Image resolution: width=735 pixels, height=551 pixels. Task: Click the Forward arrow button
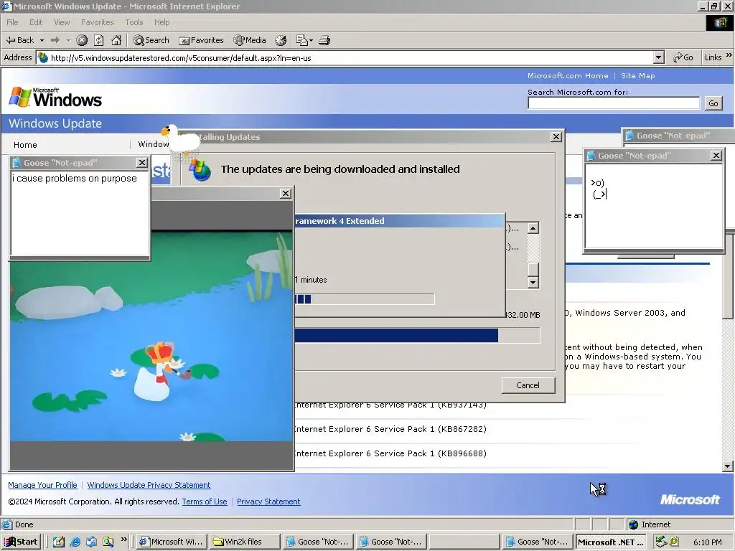[55, 40]
